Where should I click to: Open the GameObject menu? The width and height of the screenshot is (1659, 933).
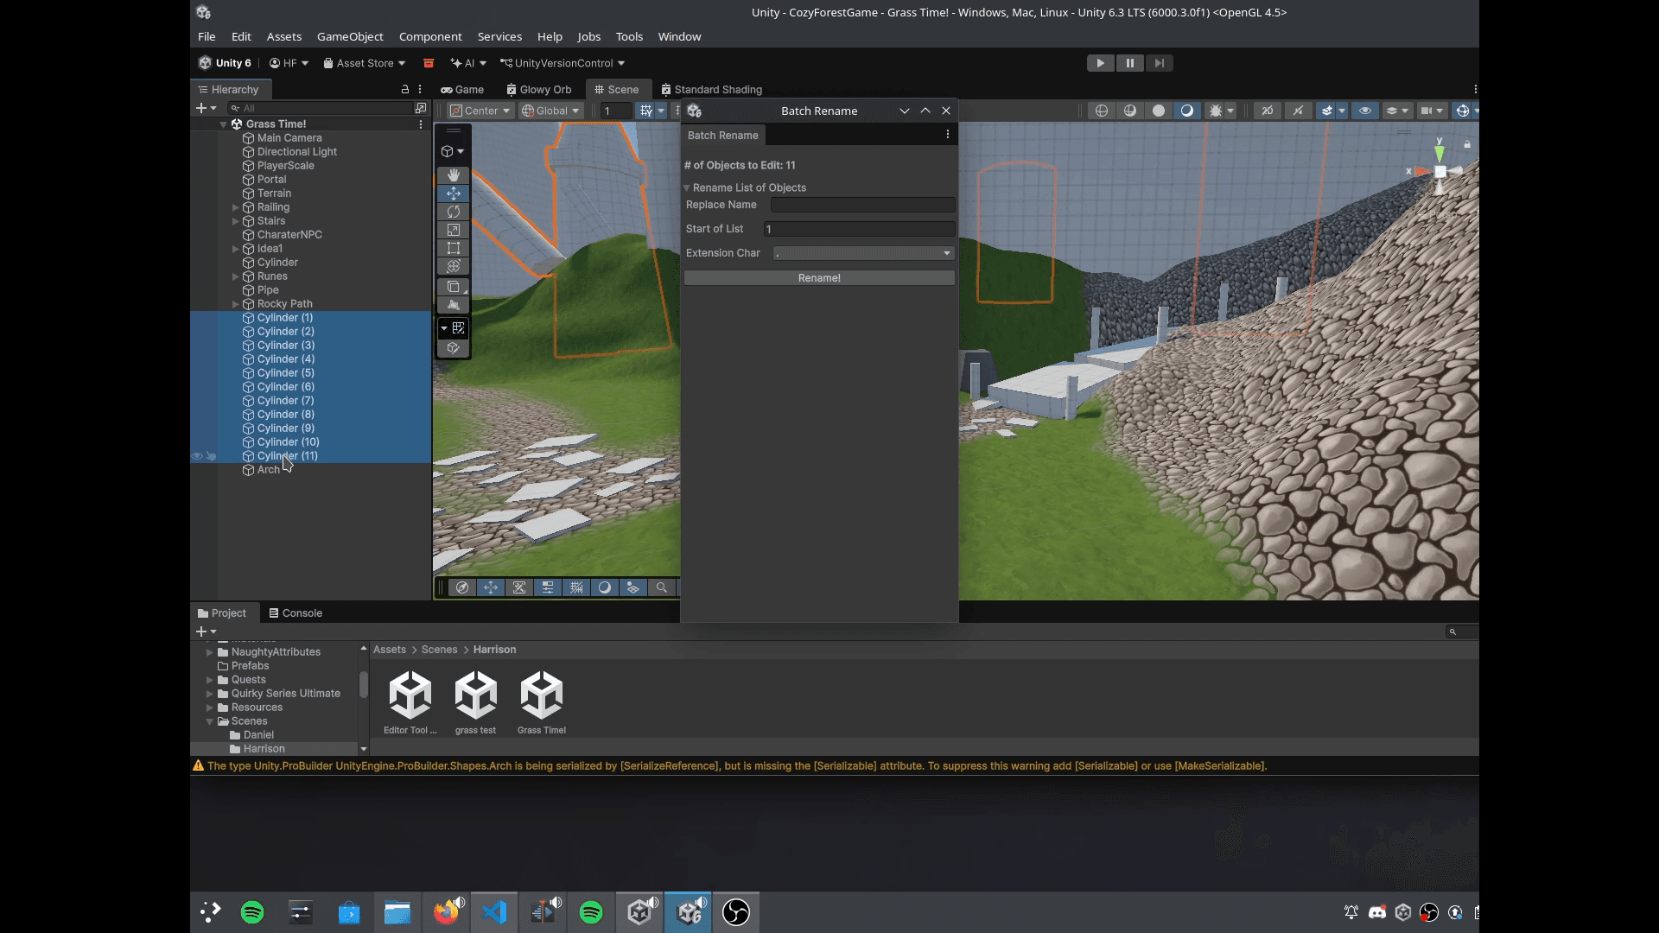(350, 36)
